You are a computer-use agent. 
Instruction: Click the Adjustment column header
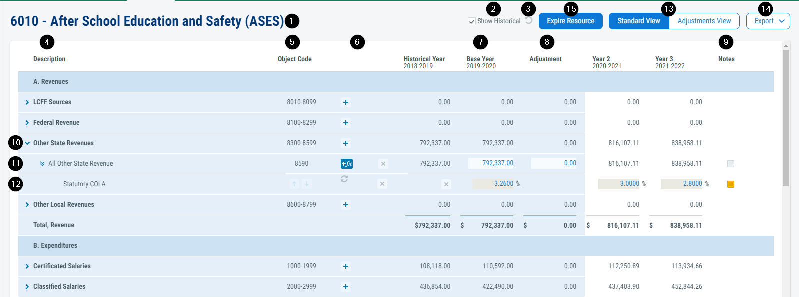tap(546, 59)
